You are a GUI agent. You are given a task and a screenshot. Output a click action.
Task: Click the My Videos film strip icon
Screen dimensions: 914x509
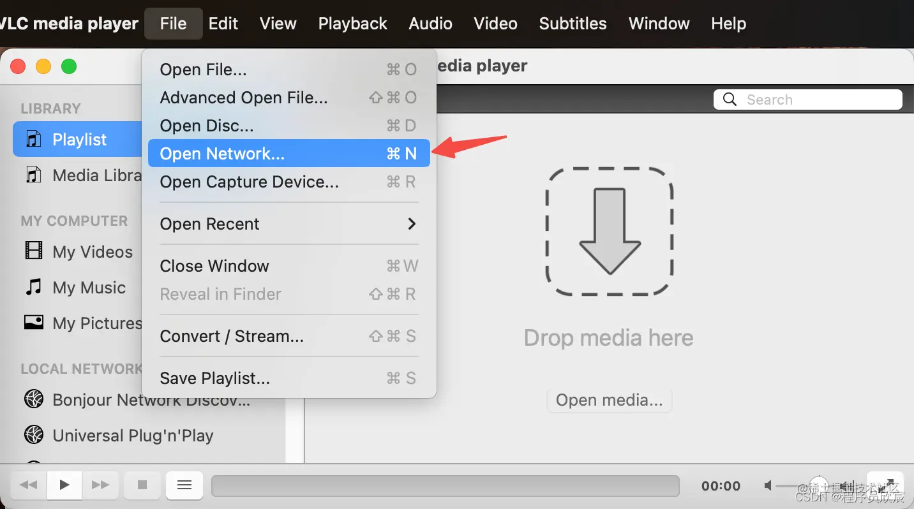(x=33, y=250)
